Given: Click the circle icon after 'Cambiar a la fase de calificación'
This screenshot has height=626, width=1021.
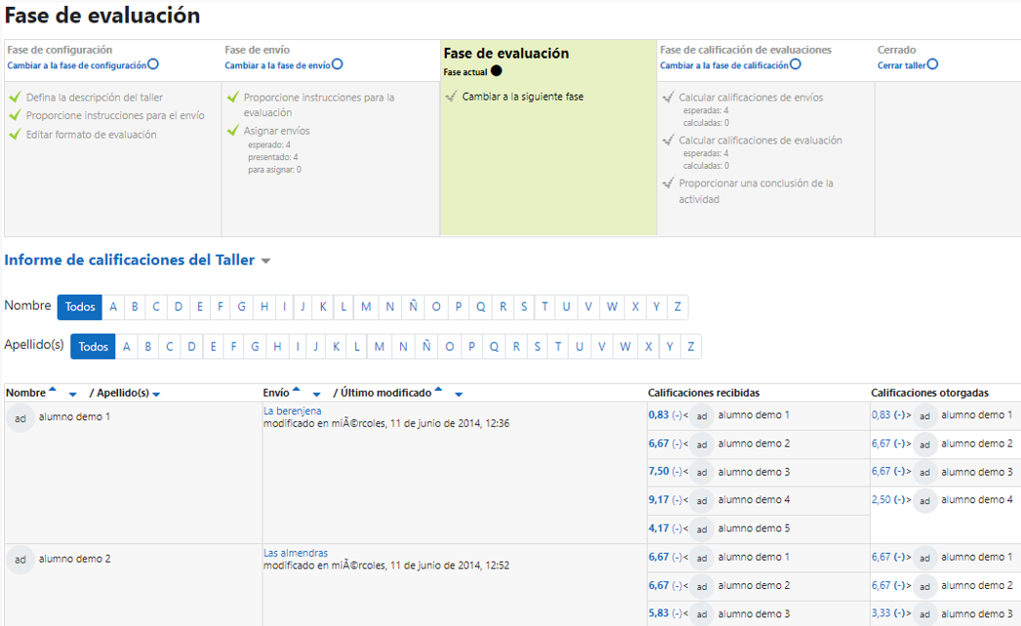Looking at the screenshot, I should tap(796, 64).
